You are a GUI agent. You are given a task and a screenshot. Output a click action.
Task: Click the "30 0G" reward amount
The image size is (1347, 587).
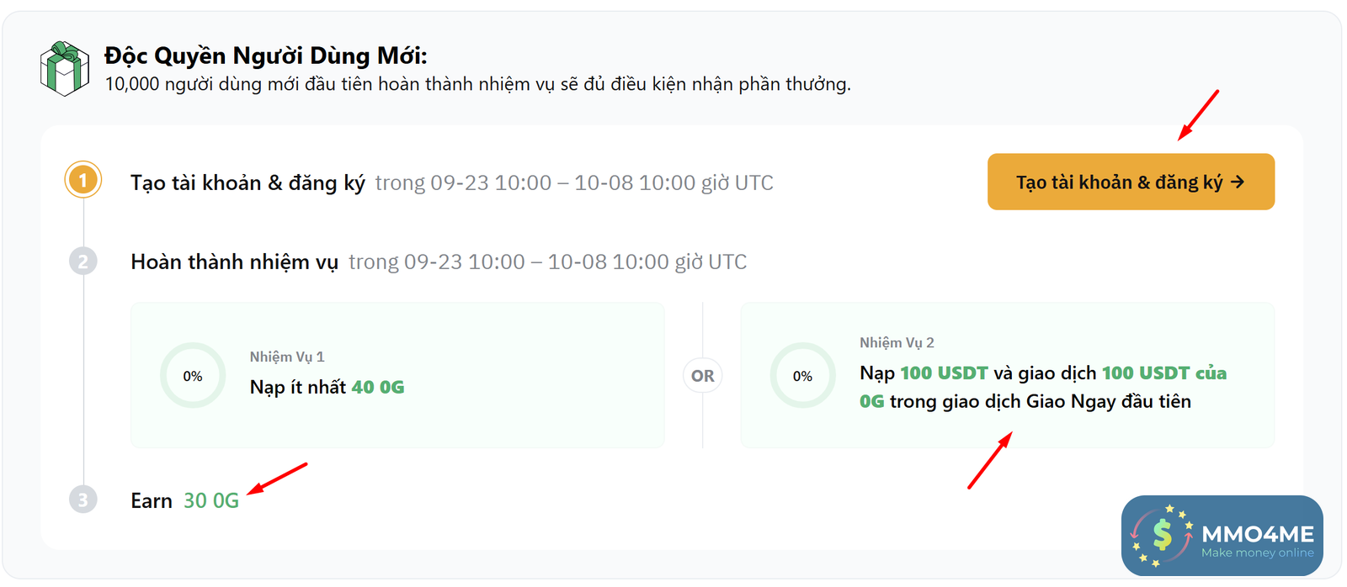coord(211,500)
